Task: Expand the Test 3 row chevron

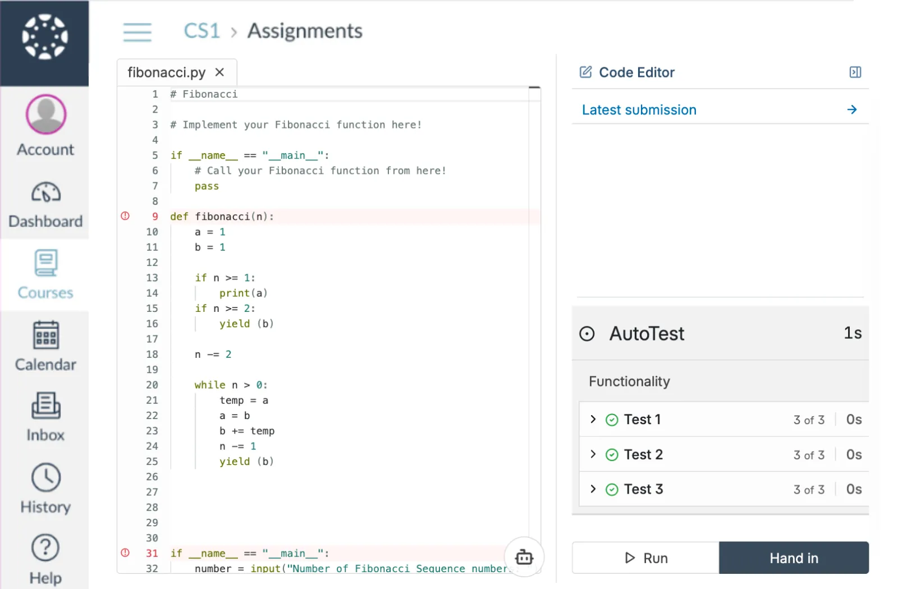Action: click(593, 489)
